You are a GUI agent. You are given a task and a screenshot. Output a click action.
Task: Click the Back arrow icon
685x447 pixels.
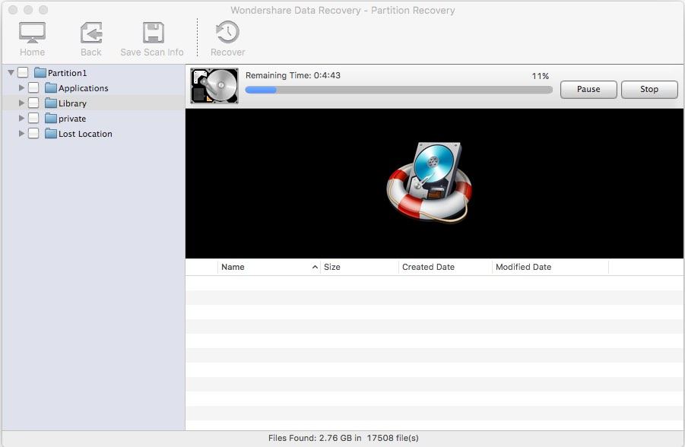pyautogui.click(x=91, y=33)
